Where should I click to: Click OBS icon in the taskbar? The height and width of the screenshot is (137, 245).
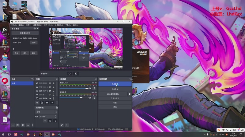(x=47, y=134)
